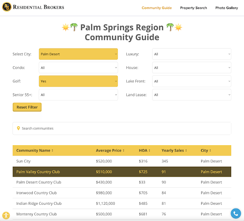
Task: Click the $681 HOA cell
Action: coord(143,214)
